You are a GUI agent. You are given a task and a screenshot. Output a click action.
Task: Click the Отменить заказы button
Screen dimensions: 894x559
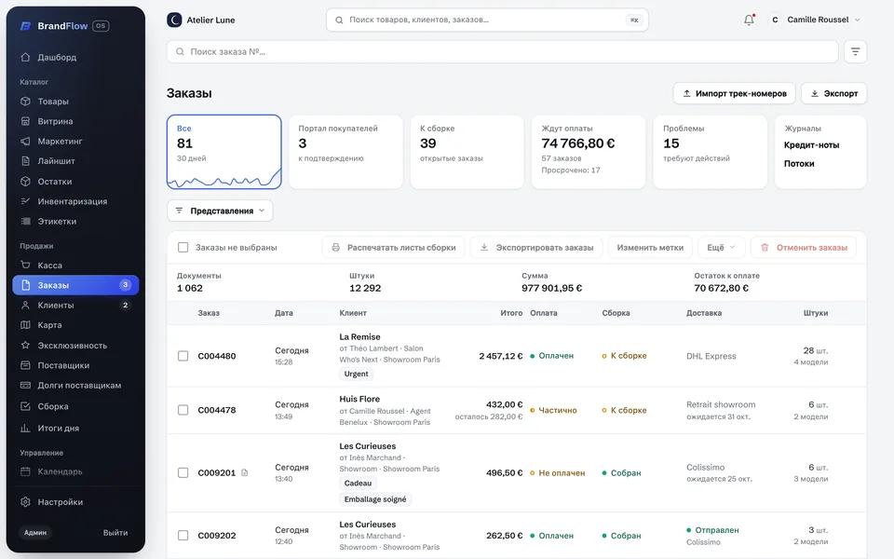coord(804,248)
